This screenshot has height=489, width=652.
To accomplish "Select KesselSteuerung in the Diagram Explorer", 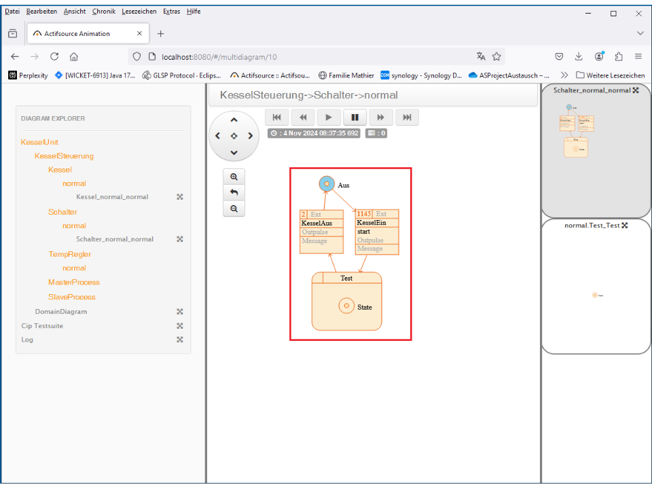I will coord(64,156).
